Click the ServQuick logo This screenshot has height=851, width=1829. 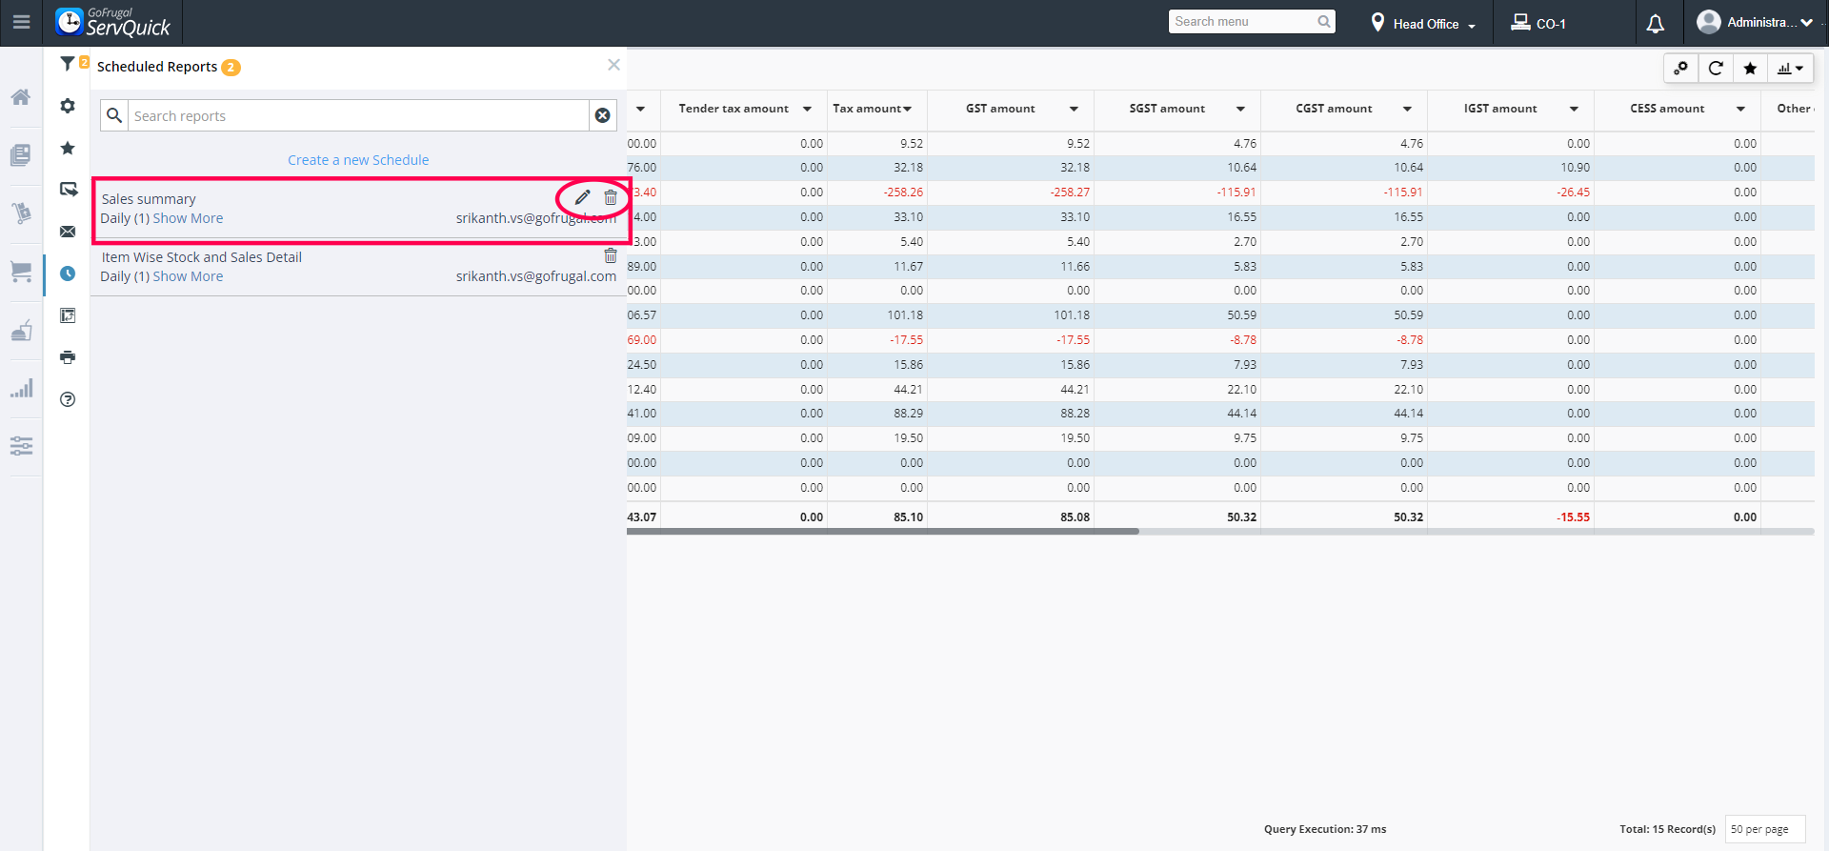[113, 22]
